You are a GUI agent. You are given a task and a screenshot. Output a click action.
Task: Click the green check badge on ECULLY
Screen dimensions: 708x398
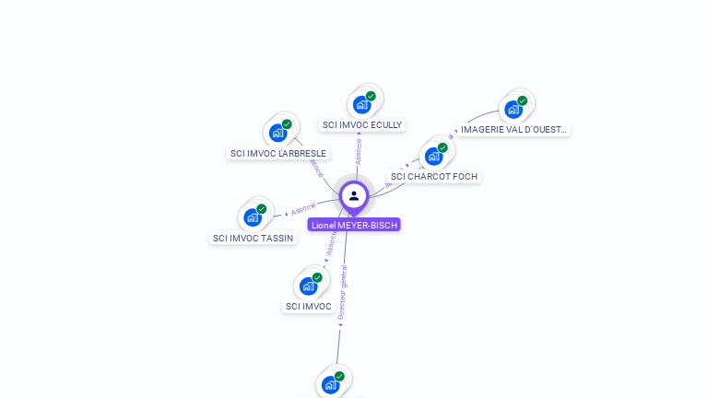click(x=371, y=96)
